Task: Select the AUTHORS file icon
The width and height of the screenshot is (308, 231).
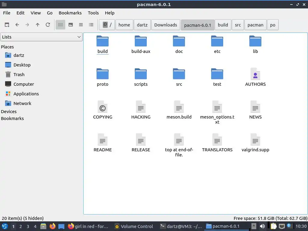Action: coord(255,74)
